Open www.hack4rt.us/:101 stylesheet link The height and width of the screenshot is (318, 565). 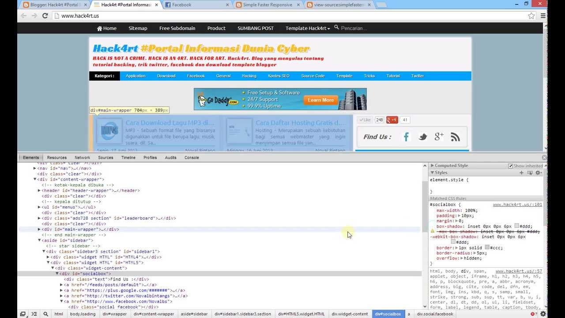pyautogui.click(x=517, y=205)
